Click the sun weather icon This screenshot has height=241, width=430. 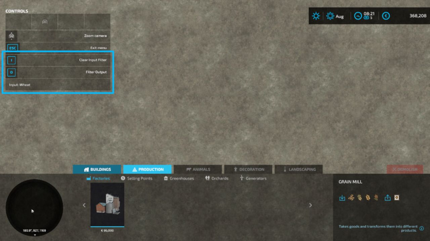[316, 16]
